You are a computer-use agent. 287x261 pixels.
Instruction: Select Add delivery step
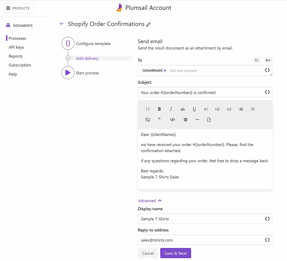click(x=87, y=58)
